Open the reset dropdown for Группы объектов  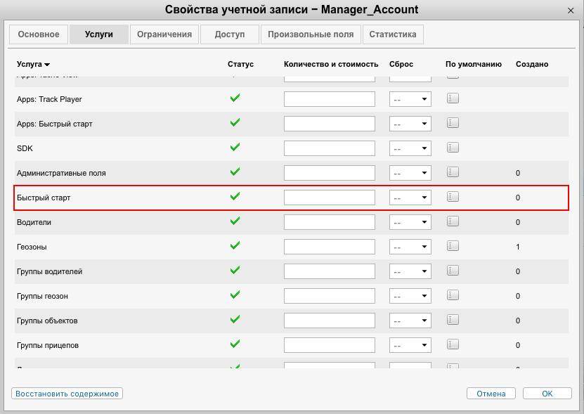coord(410,321)
